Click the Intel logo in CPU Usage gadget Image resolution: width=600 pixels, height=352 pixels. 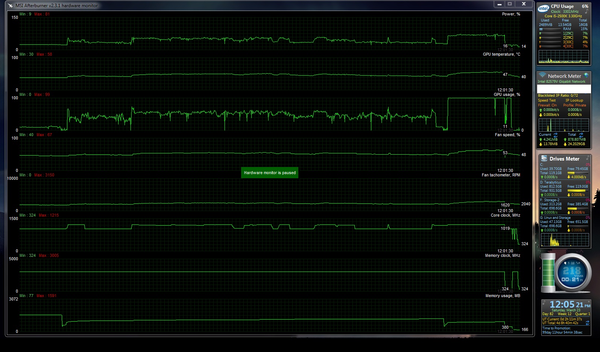[x=543, y=8]
